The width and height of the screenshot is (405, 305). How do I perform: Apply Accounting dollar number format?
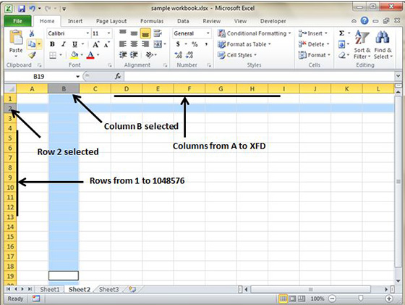[178, 44]
